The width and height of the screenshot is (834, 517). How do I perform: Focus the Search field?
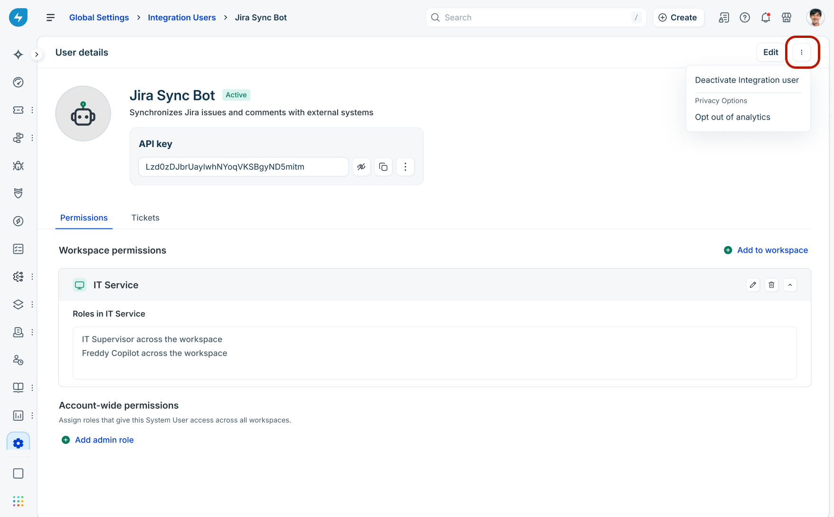click(536, 18)
